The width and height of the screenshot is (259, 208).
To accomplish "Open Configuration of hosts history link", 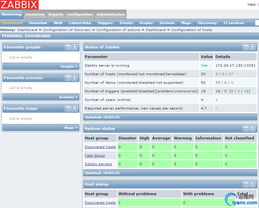I will [x=192, y=30].
